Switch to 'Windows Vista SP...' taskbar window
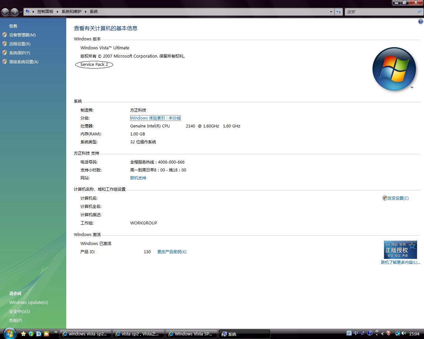This screenshot has width=424, height=339. point(191,334)
